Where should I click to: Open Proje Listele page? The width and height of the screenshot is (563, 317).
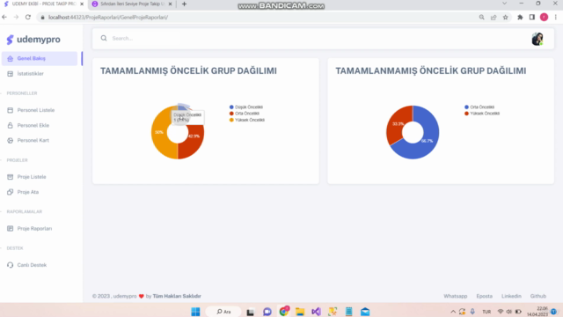[x=32, y=177]
